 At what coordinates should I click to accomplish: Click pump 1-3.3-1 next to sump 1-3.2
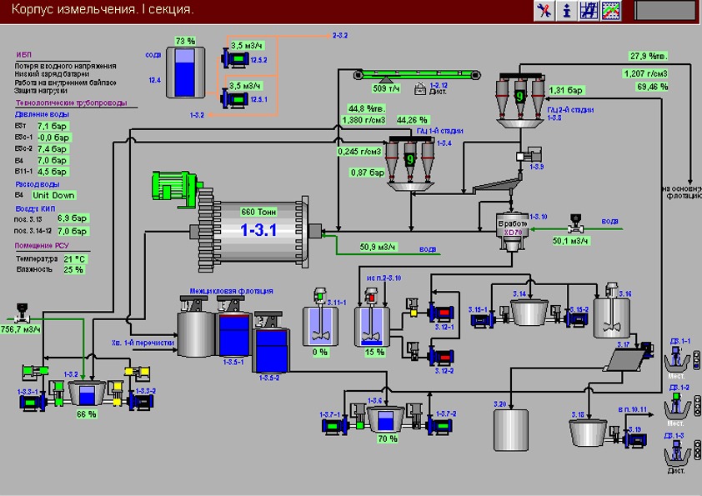[35, 402]
